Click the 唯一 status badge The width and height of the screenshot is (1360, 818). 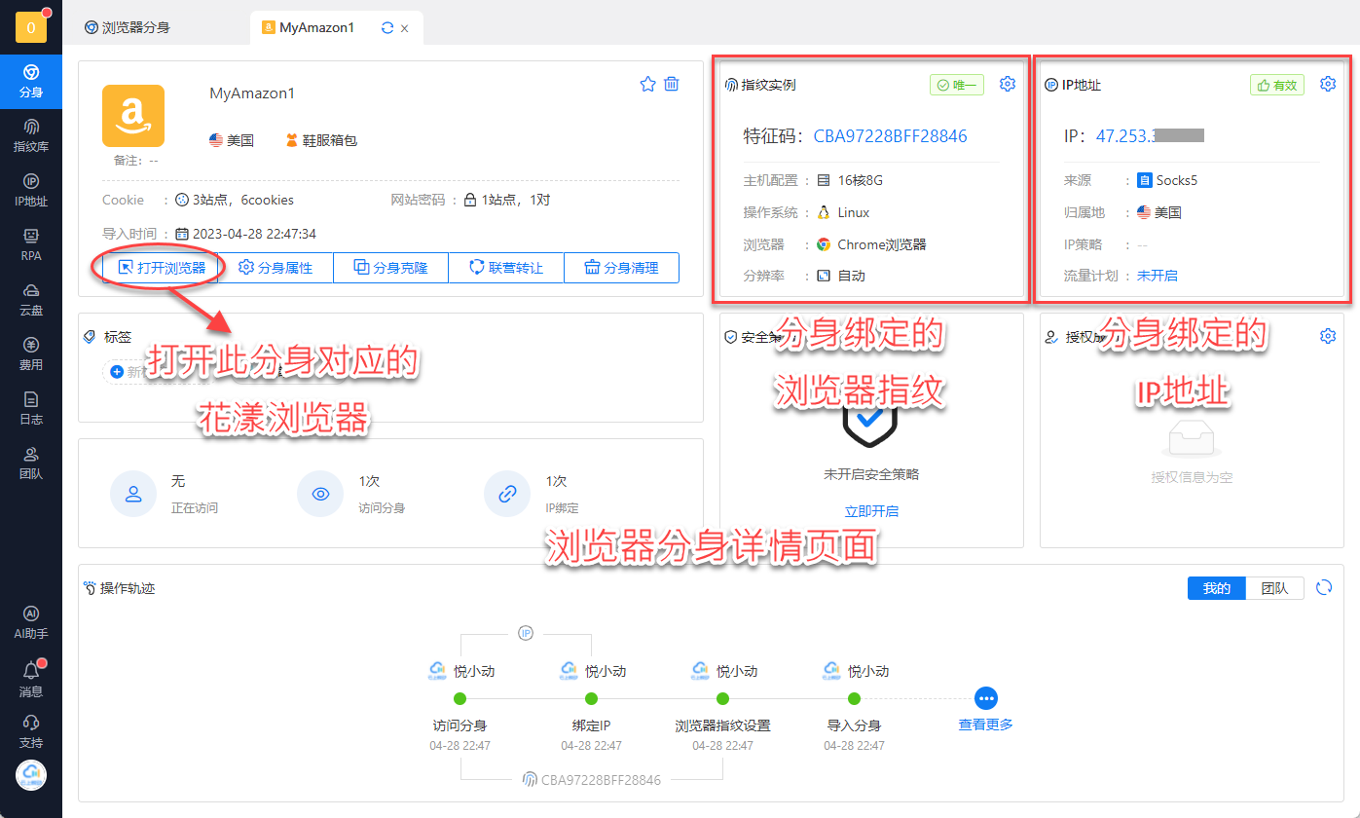[957, 85]
